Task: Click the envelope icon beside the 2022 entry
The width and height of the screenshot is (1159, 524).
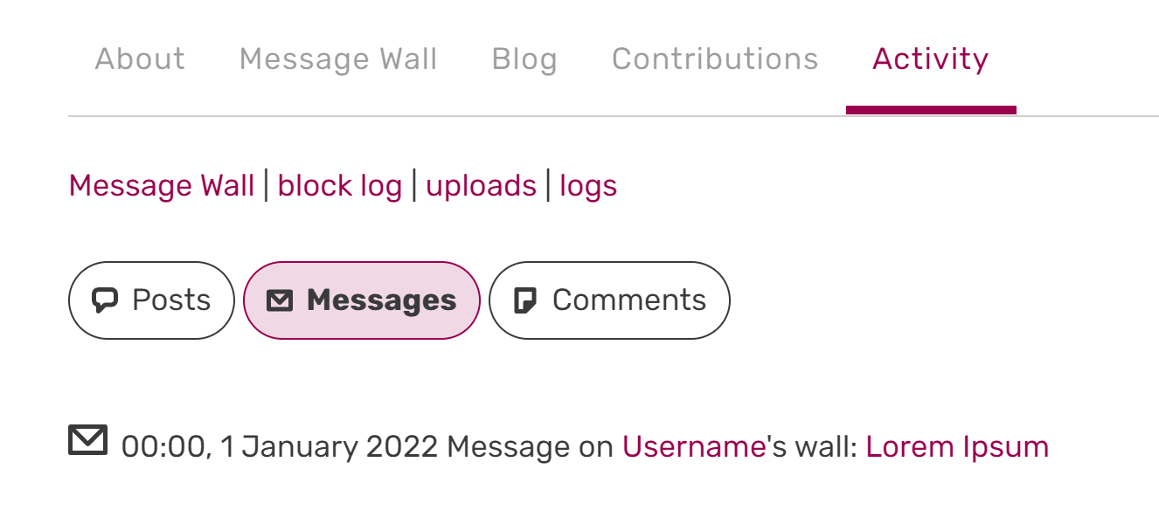Action: (x=87, y=440)
